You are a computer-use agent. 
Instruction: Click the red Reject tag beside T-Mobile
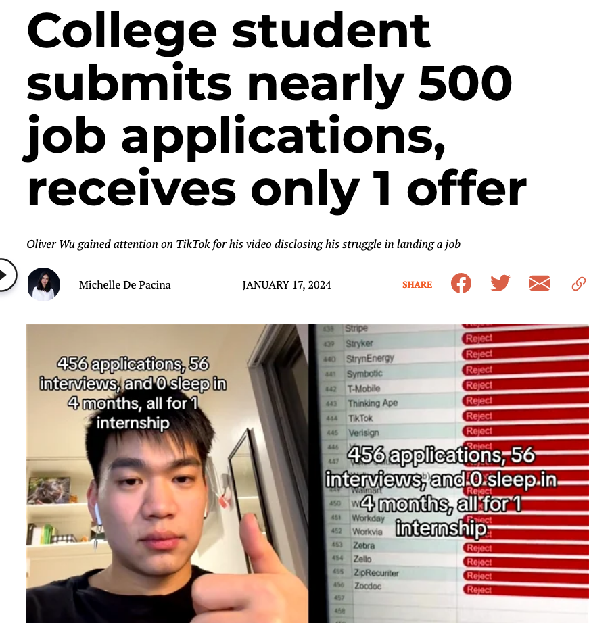coord(479,385)
